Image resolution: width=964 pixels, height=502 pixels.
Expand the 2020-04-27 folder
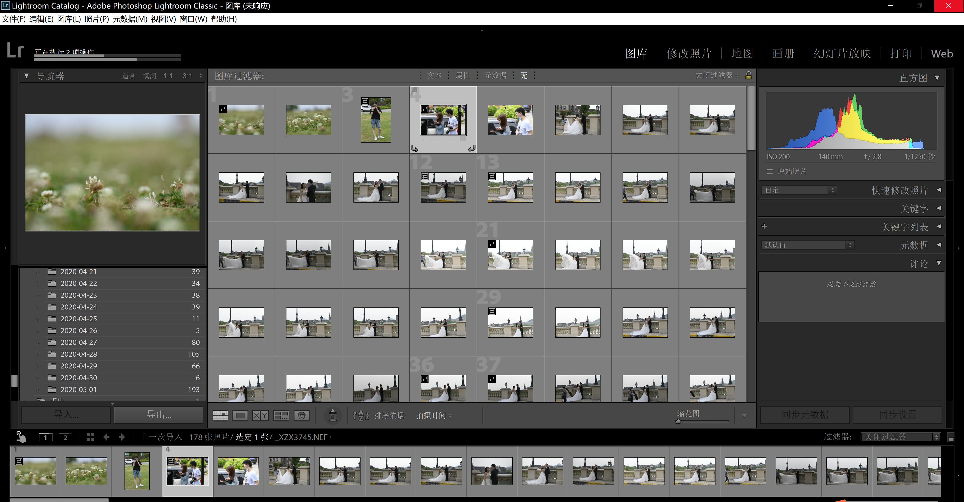click(x=38, y=343)
